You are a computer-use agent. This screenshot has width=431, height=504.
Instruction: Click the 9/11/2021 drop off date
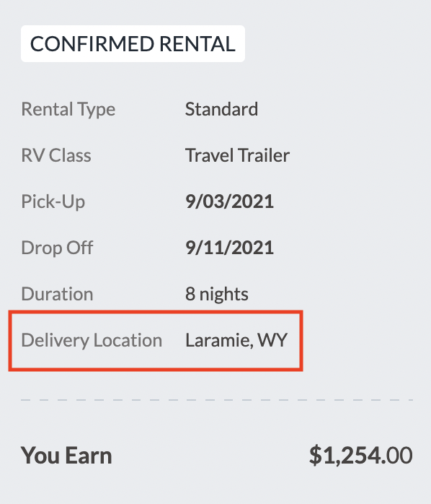coord(229,248)
